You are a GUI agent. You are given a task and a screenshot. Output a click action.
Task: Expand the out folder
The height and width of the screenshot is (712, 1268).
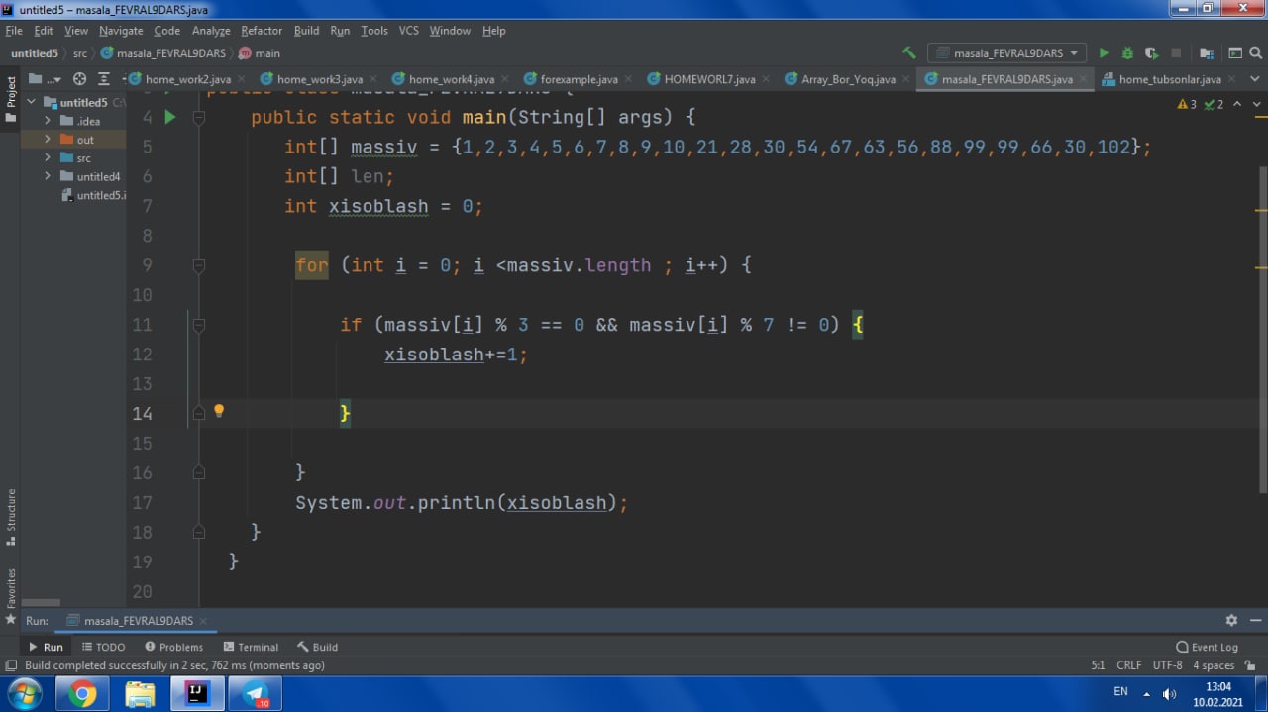(47, 140)
